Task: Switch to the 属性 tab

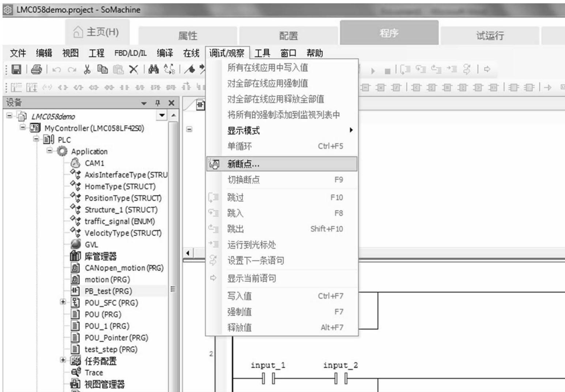Action: point(188,35)
